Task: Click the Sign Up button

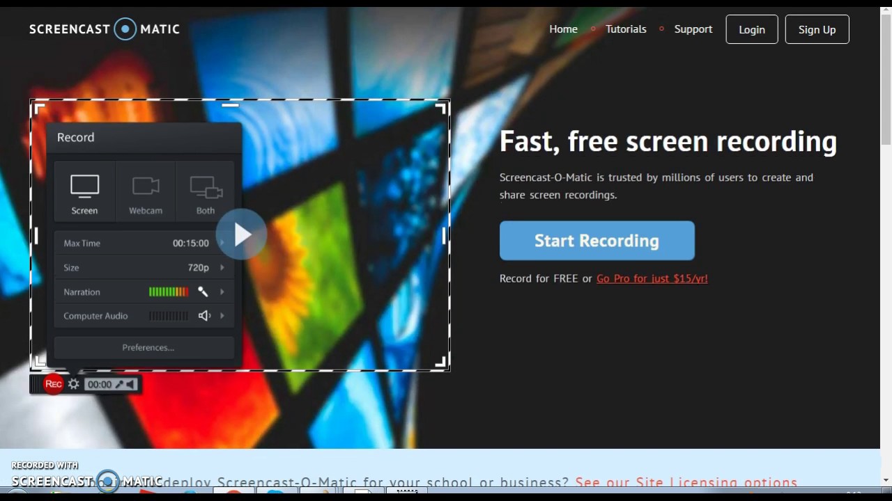Action: (817, 29)
